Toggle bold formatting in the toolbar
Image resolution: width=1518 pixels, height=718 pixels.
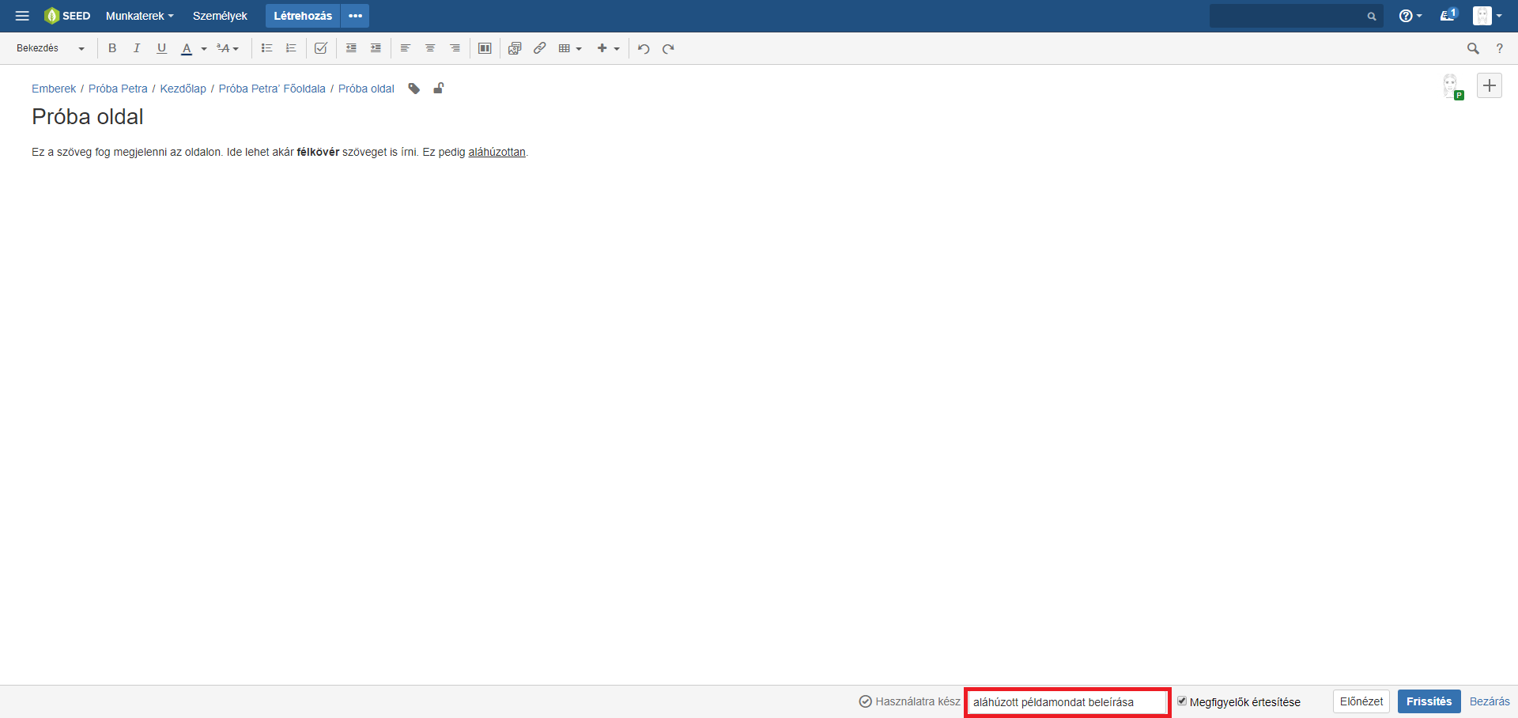(x=112, y=48)
